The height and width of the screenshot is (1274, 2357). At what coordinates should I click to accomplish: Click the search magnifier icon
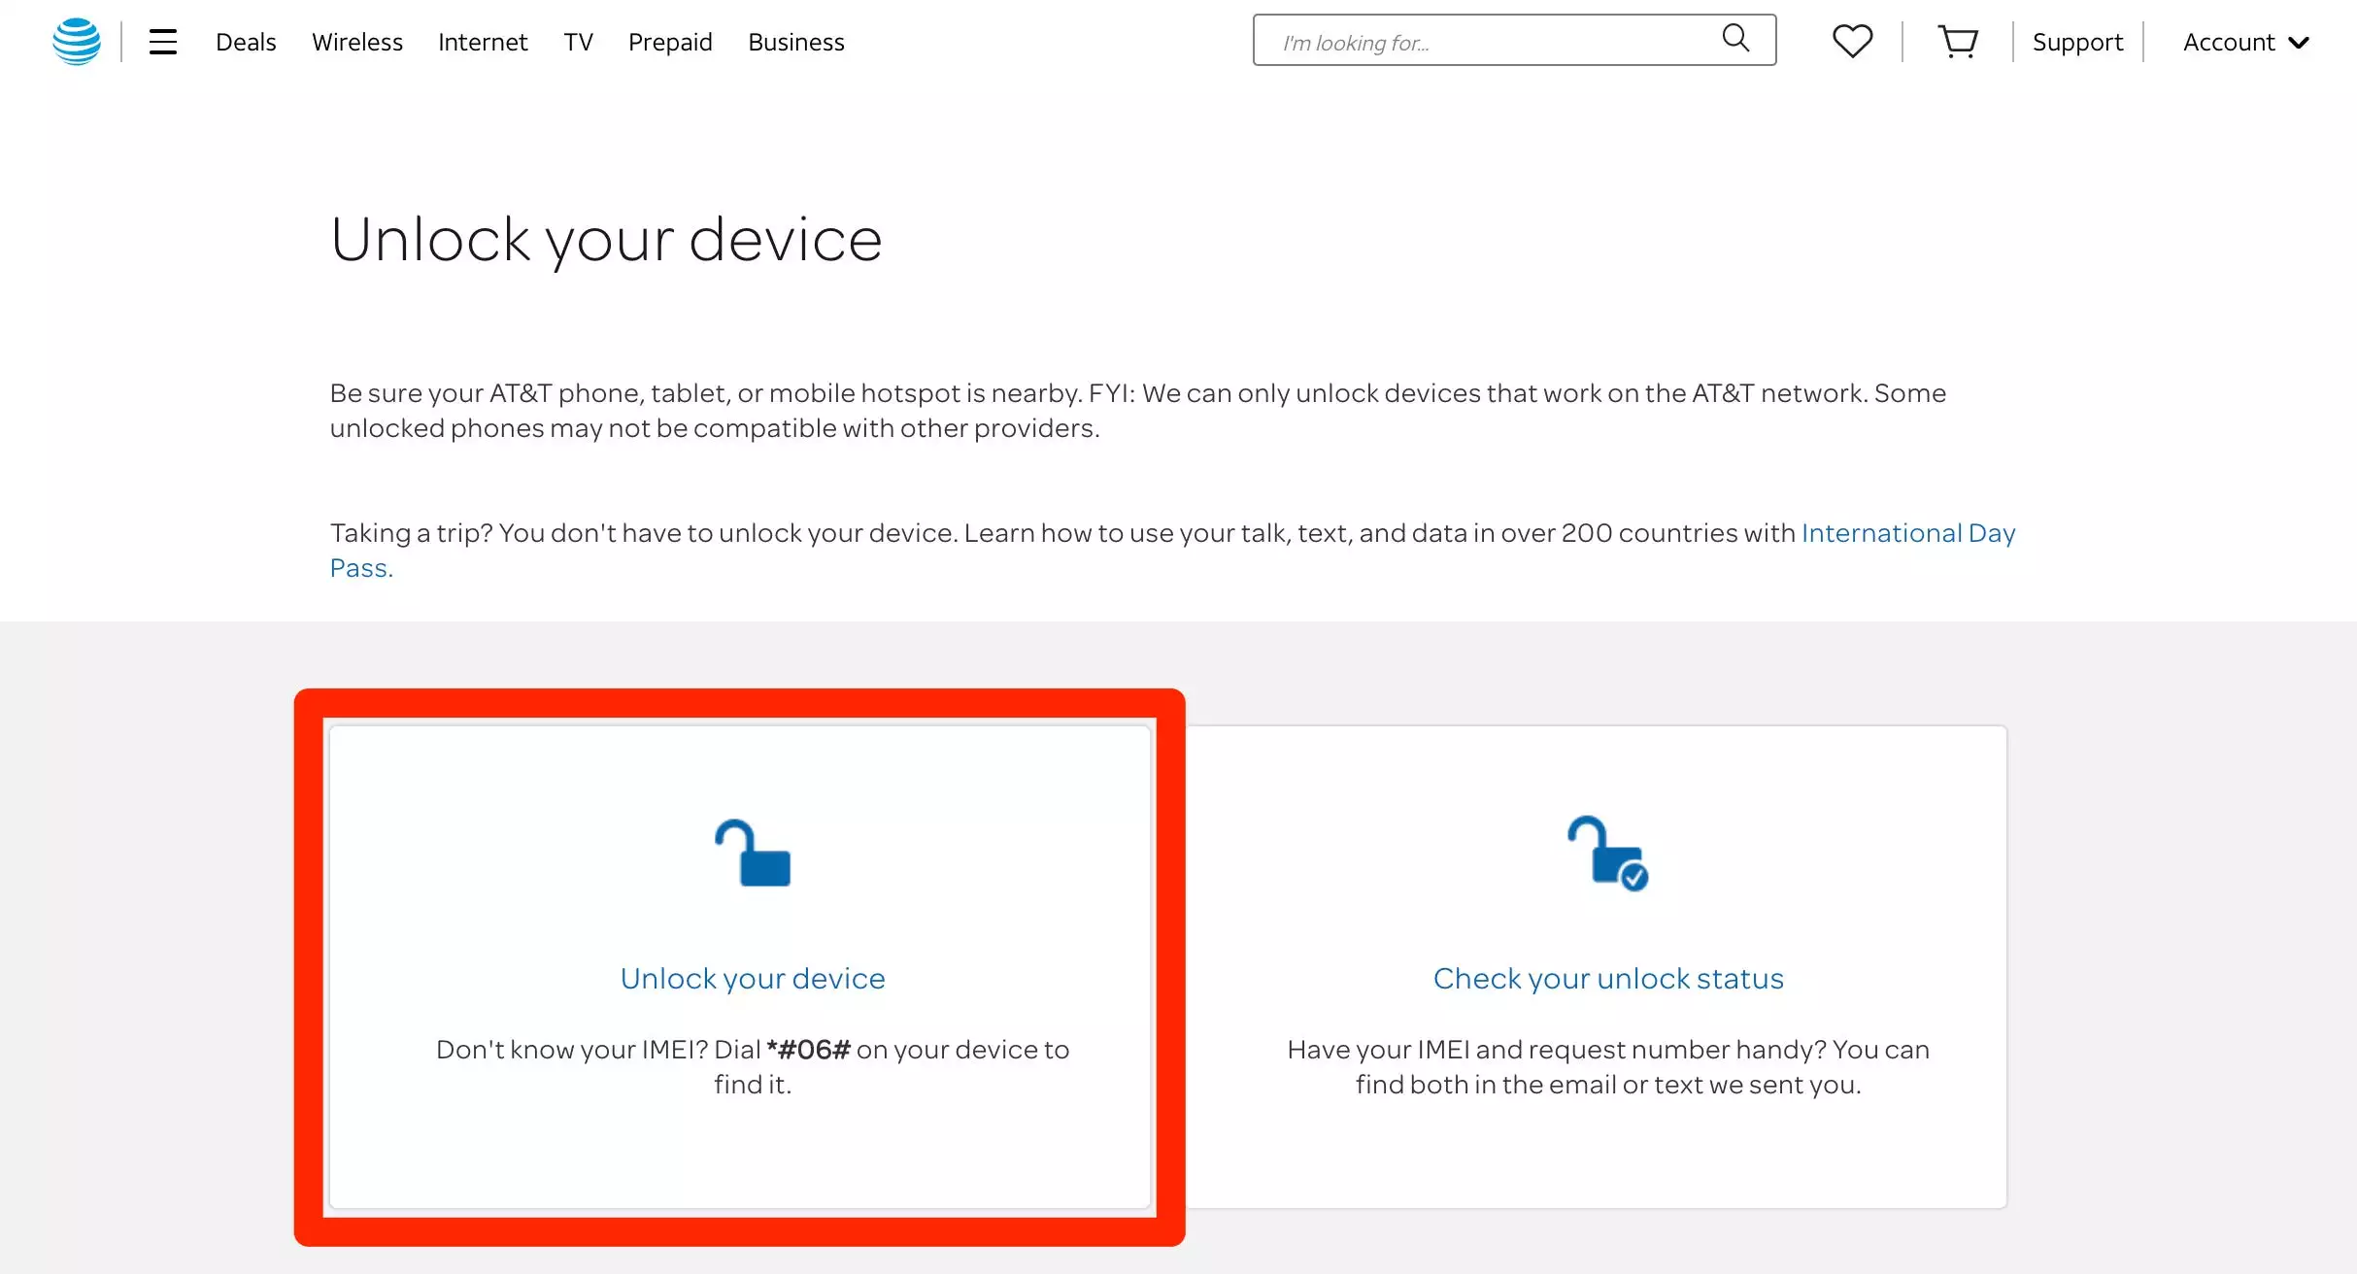coord(1735,39)
